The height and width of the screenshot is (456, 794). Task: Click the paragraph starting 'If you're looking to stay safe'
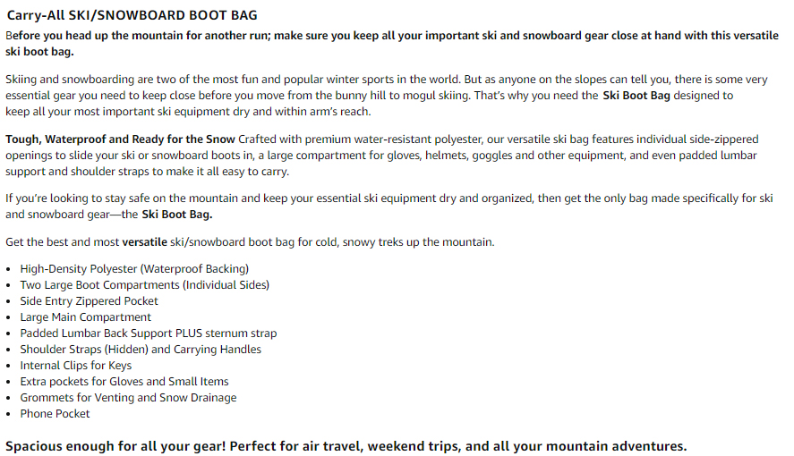tap(388, 207)
